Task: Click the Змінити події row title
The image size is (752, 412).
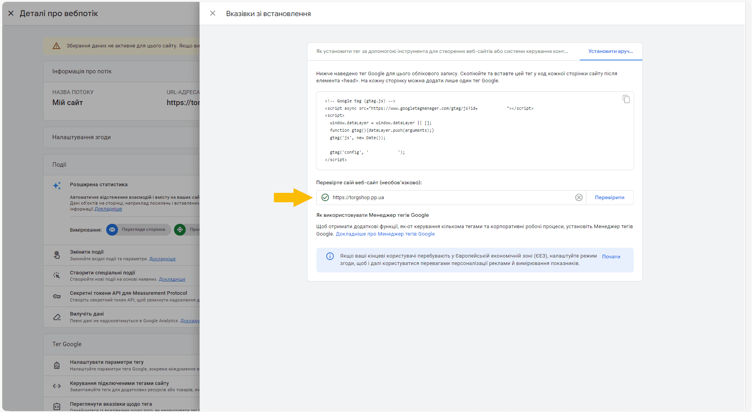Action: click(x=87, y=252)
